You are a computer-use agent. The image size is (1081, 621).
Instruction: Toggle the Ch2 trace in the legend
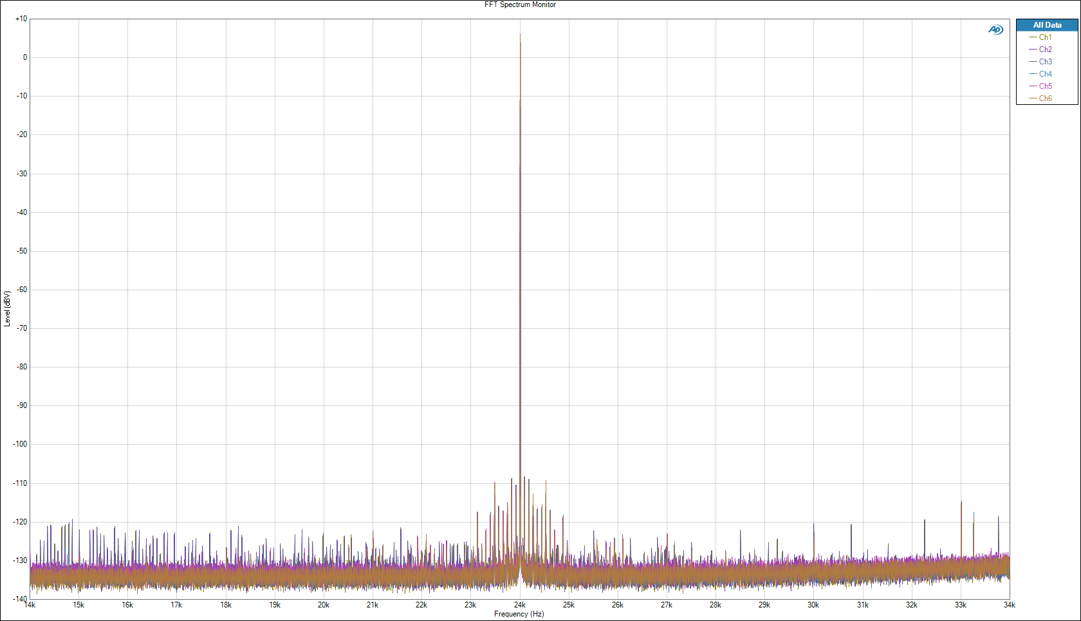pyautogui.click(x=1040, y=50)
